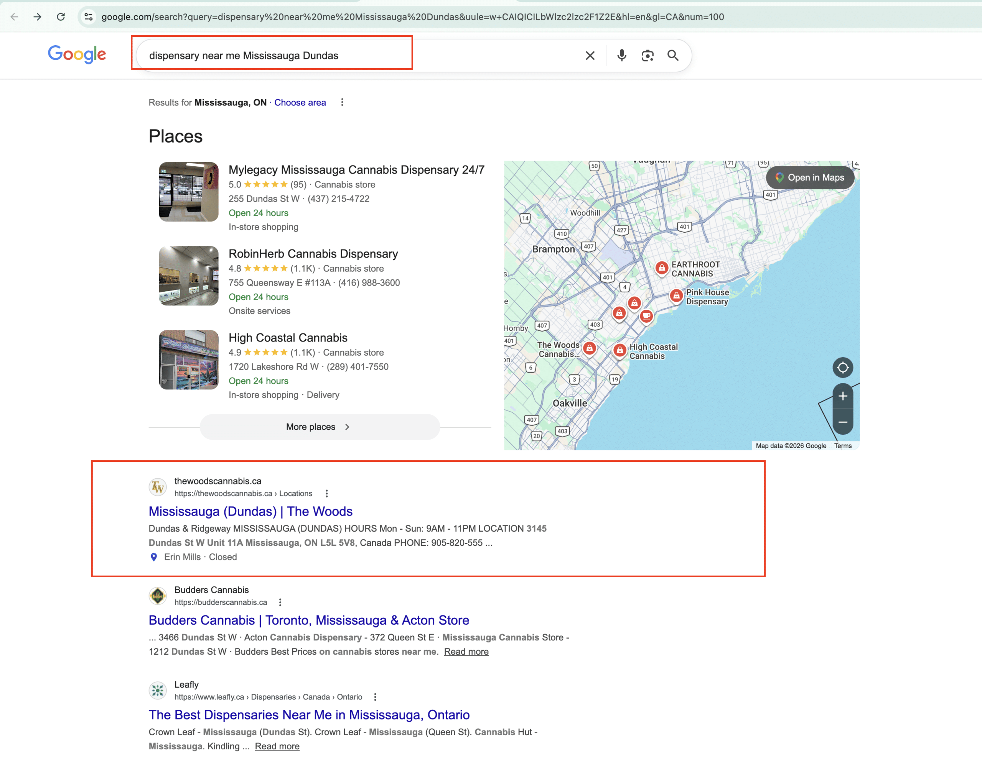This screenshot has height=770, width=982.
Task: Click the browser address bar URL
Action: (413, 17)
